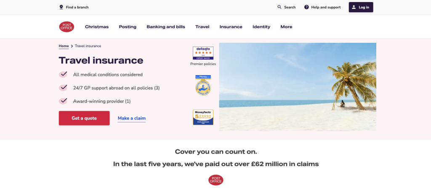This screenshot has width=431, height=193.
Task: Go to Home breadcrumb link
Action: [64, 46]
